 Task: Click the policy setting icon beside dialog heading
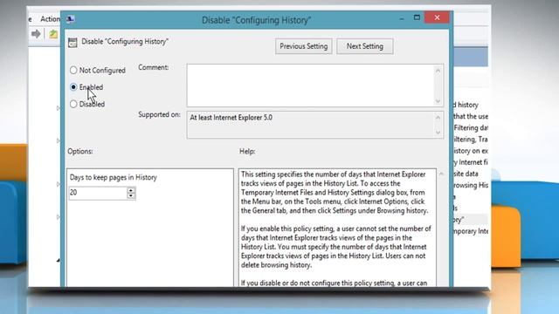click(x=72, y=43)
